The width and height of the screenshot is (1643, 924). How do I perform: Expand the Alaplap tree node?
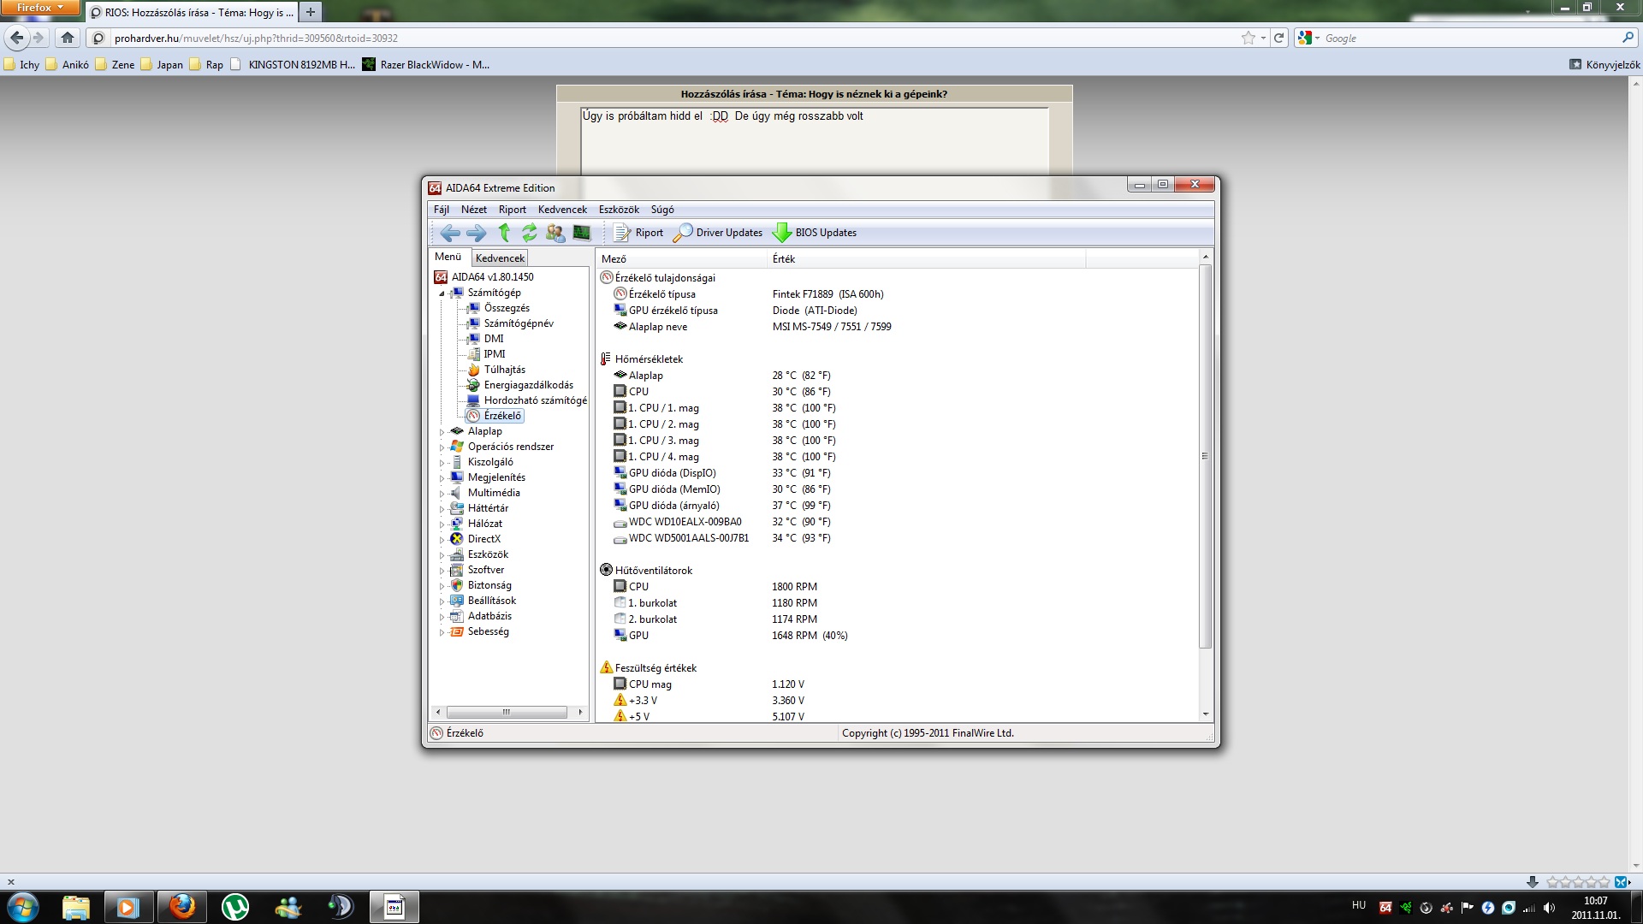click(442, 432)
